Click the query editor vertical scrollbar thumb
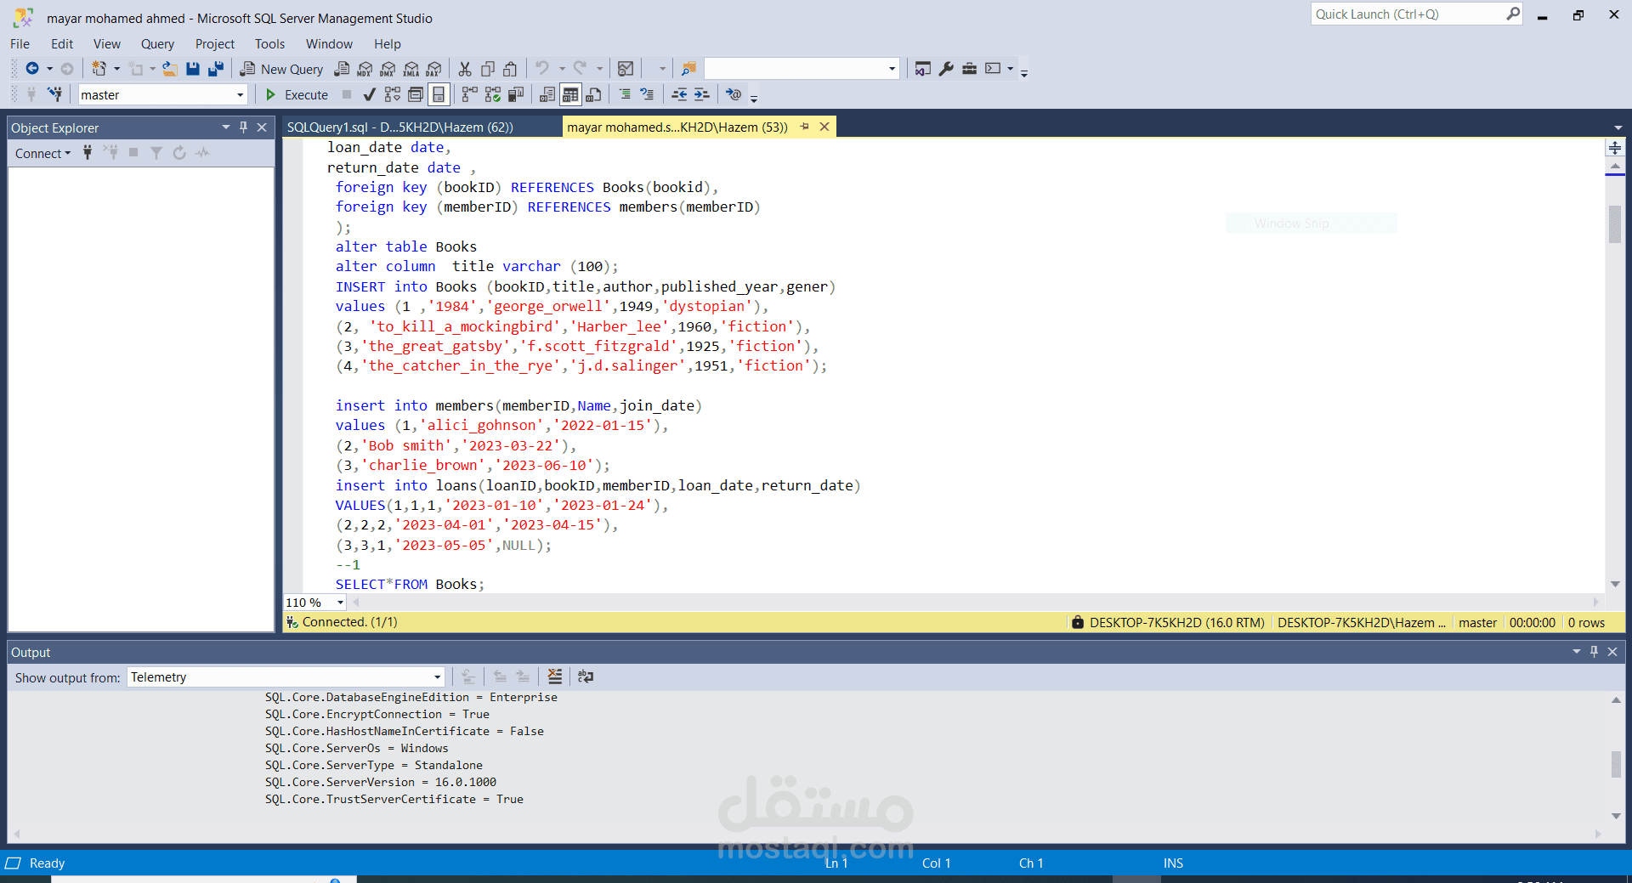 coord(1615,224)
